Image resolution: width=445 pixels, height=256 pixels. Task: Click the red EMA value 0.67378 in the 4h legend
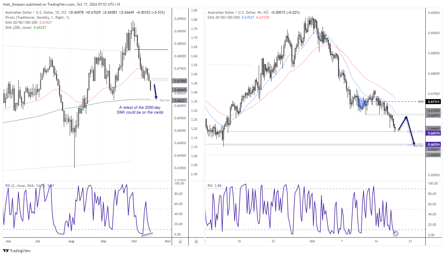click(263, 18)
